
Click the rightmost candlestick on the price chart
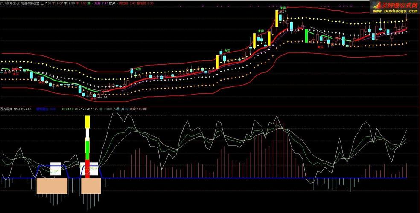pos(406,24)
